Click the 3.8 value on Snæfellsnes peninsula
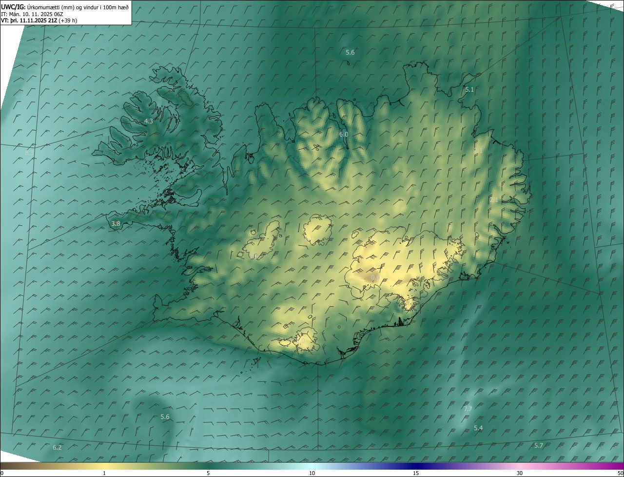 tap(116, 224)
